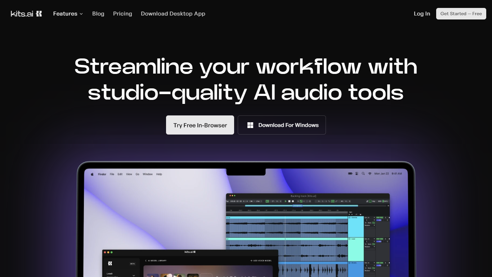Open the Blog page
This screenshot has height=277, width=492.
tap(98, 14)
